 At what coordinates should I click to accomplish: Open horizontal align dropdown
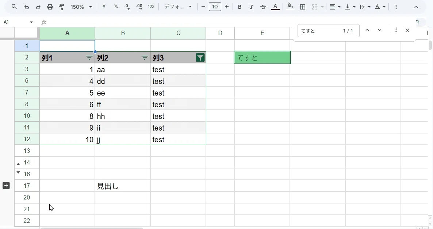click(x=335, y=7)
